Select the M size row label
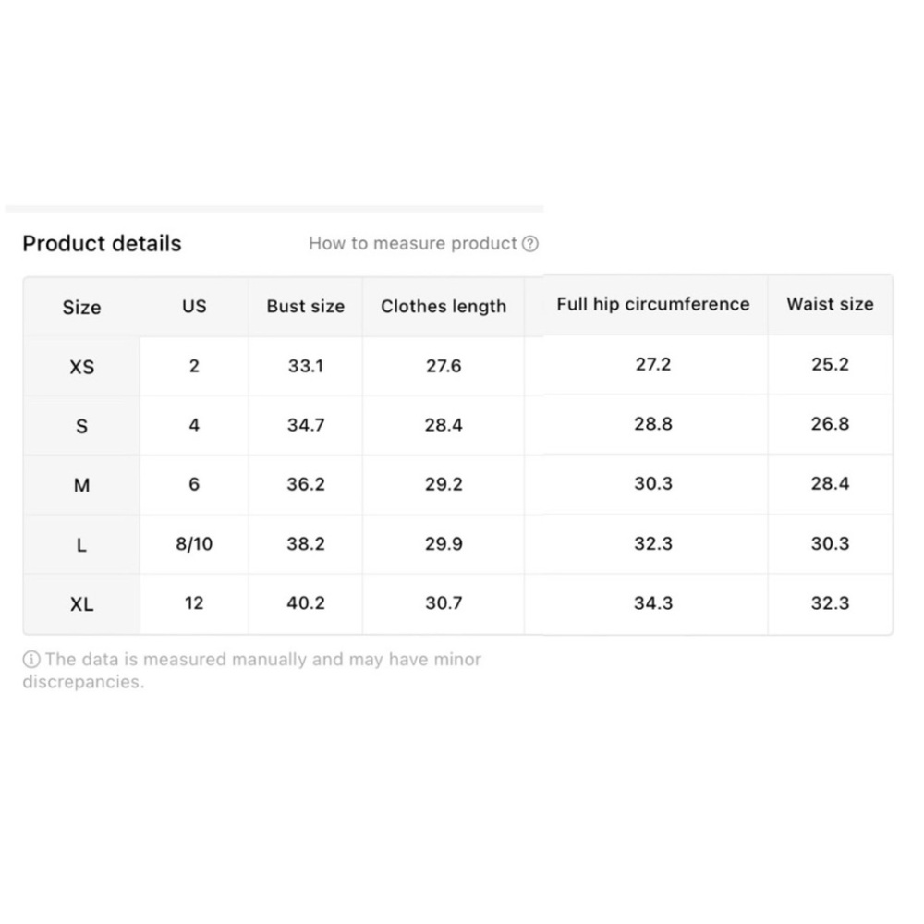Viewport: 924px width, 924px height. [82, 485]
